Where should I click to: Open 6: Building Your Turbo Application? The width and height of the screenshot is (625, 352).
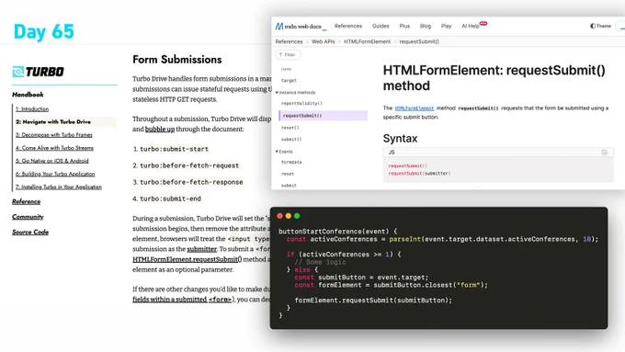(x=55, y=174)
